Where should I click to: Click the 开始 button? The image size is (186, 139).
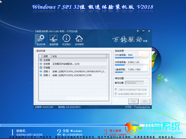click(x=133, y=101)
